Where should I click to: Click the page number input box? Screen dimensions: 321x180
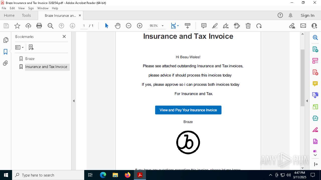click(x=84, y=26)
